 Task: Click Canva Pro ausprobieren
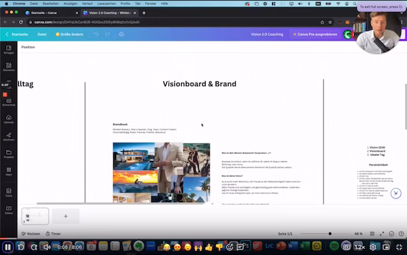[315, 34]
